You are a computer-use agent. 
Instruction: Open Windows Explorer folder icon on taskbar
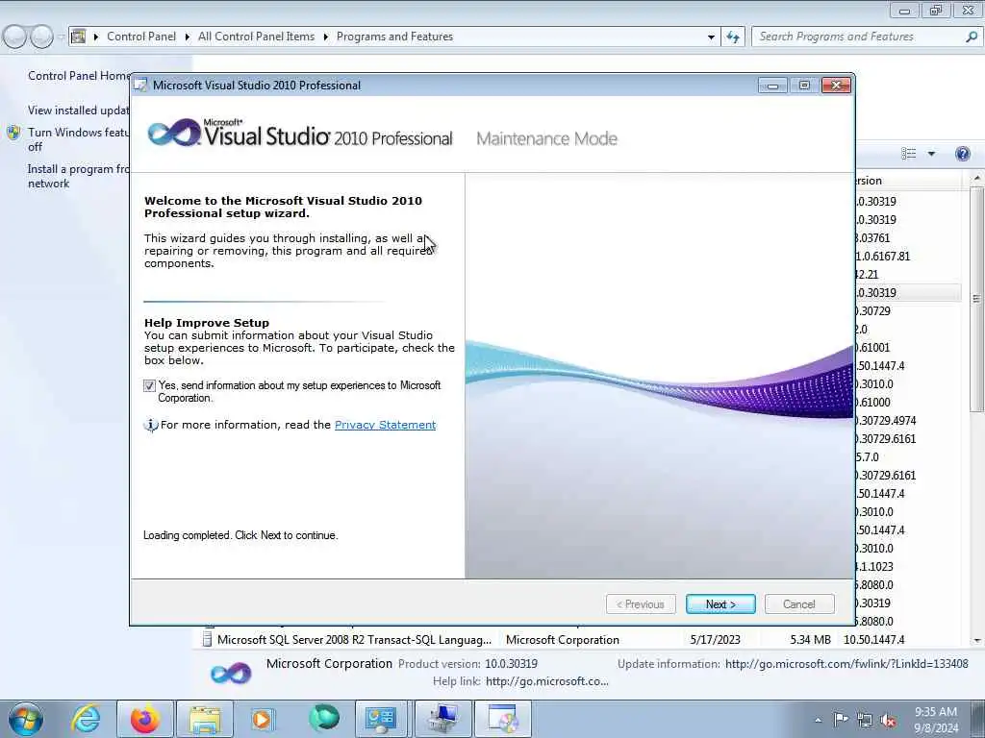(205, 719)
